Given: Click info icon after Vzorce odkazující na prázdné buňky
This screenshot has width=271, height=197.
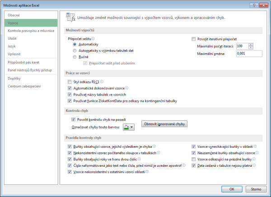Looking at the screenshot, I should click(x=254, y=159).
